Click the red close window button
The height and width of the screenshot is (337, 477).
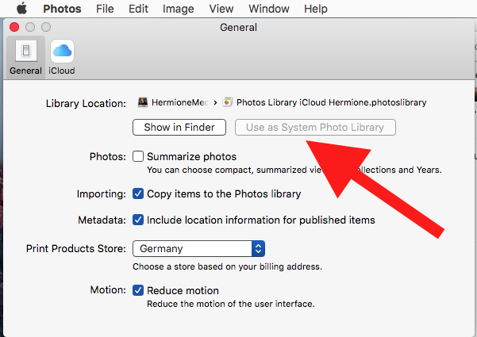coord(14,27)
